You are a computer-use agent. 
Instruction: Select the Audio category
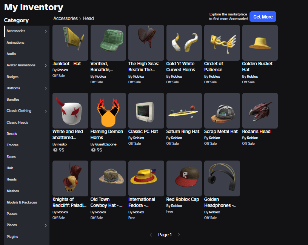(27, 54)
